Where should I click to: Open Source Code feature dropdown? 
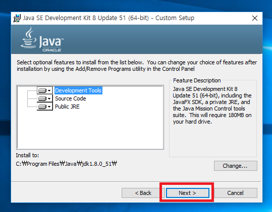point(45,98)
